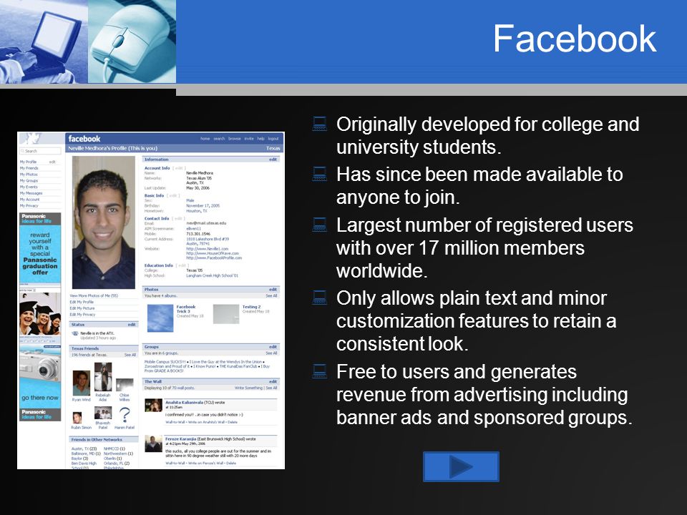687x515 pixels.
Task: Click 'View More Photos of Me (55)'
Action: (94, 296)
